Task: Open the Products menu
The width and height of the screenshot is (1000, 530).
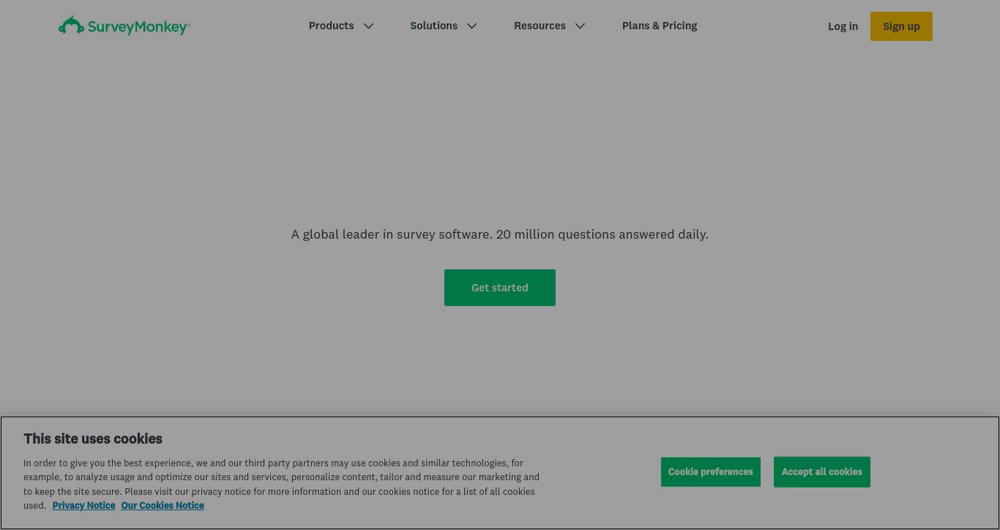Action: (x=331, y=26)
